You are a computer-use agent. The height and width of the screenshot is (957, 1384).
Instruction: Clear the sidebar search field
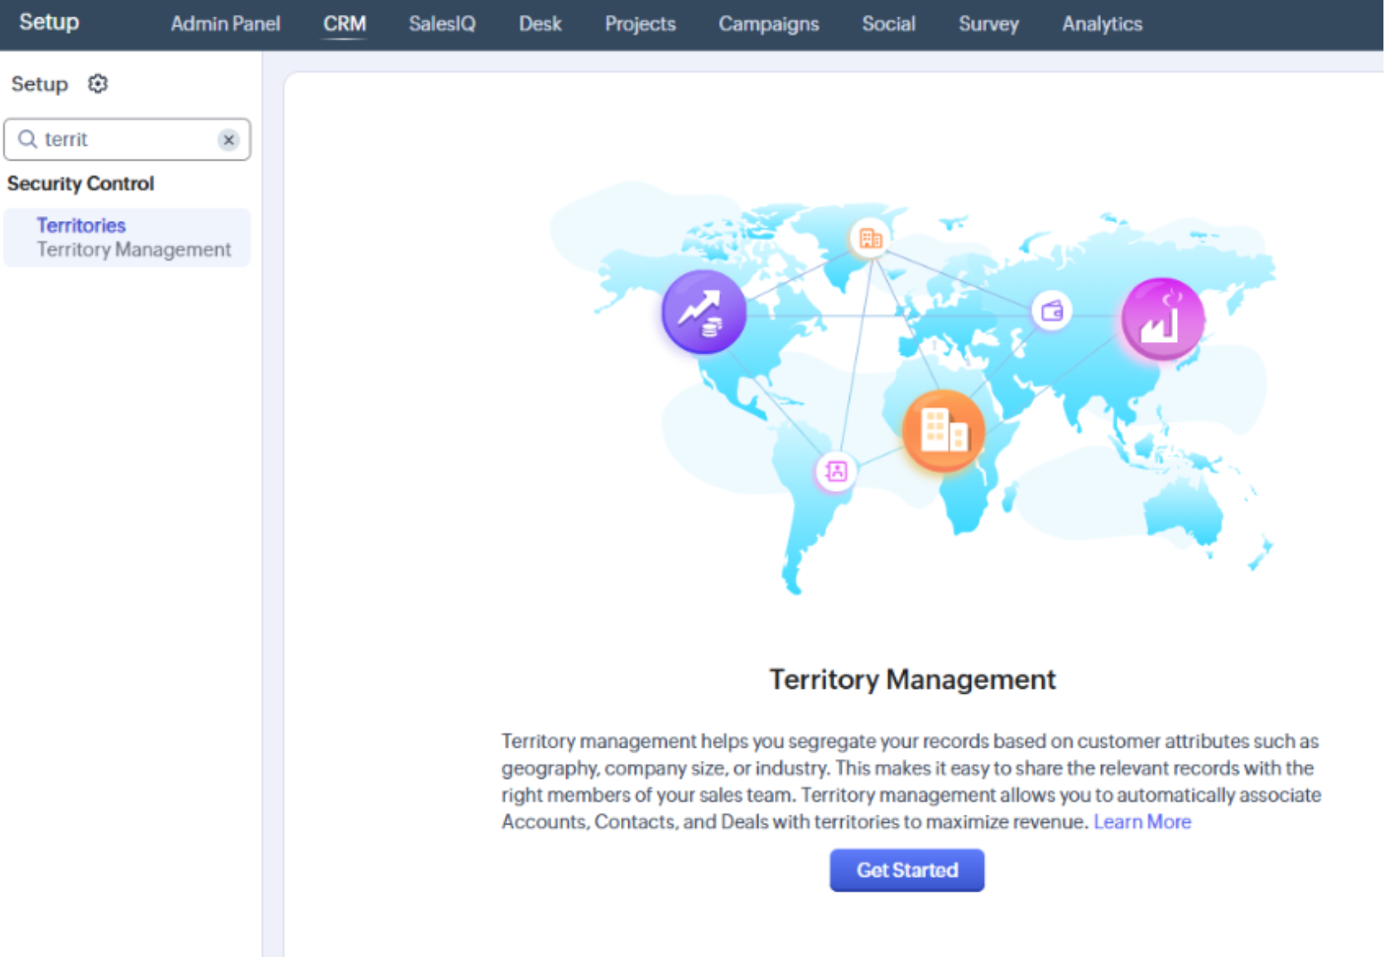pos(228,140)
